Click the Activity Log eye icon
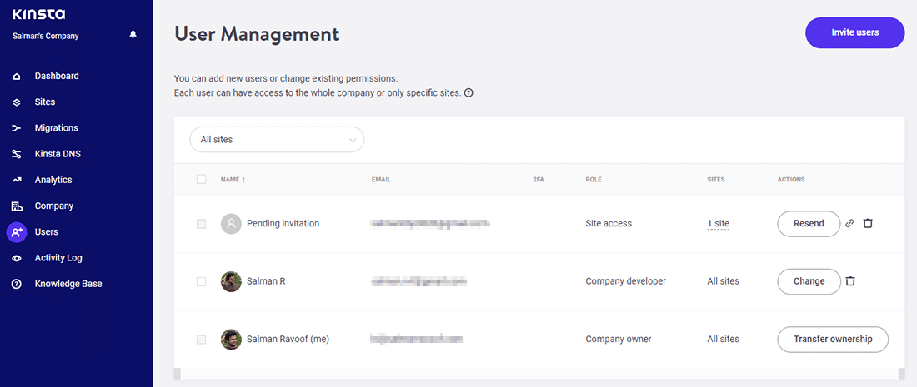 pos(17,258)
